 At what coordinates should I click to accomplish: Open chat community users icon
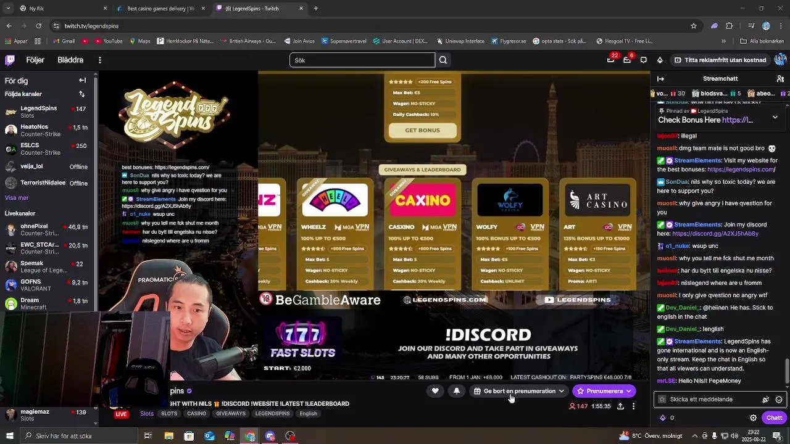[780, 79]
